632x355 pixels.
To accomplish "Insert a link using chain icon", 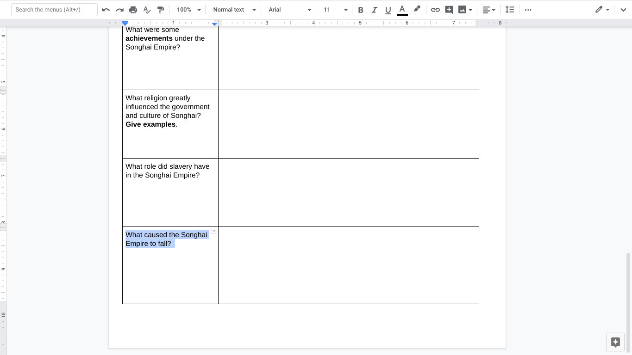I will coord(435,10).
